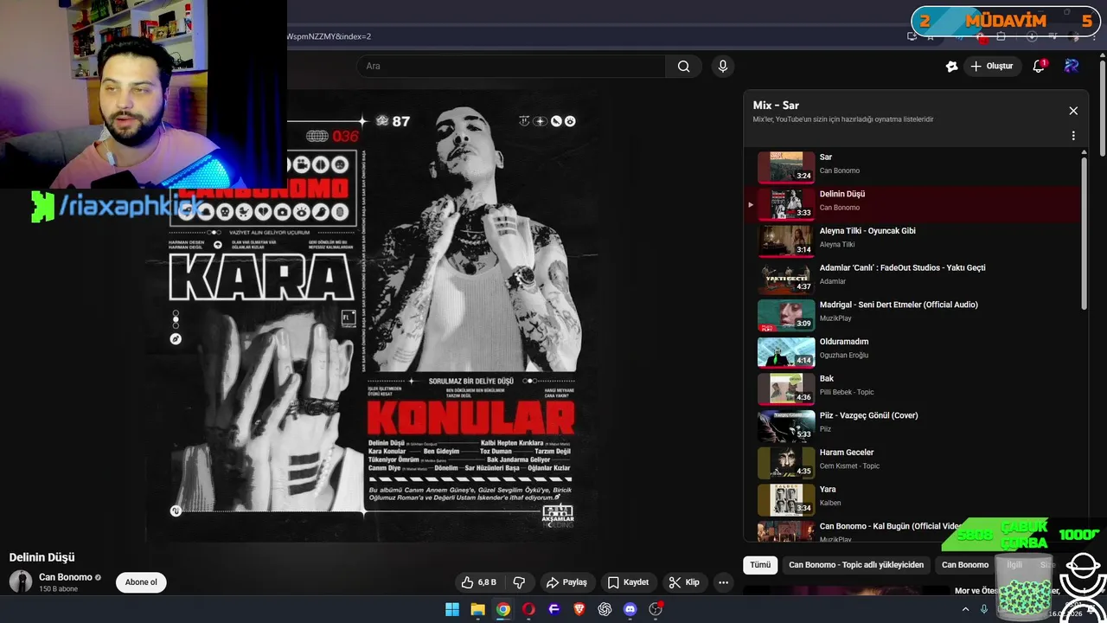The width and height of the screenshot is (1107, 623).
Task: Open the account avatar menu
Action: tap(1072, 66)
